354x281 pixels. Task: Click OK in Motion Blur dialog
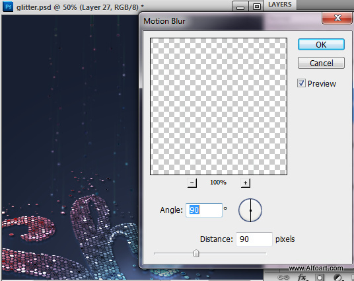(321, 44)
